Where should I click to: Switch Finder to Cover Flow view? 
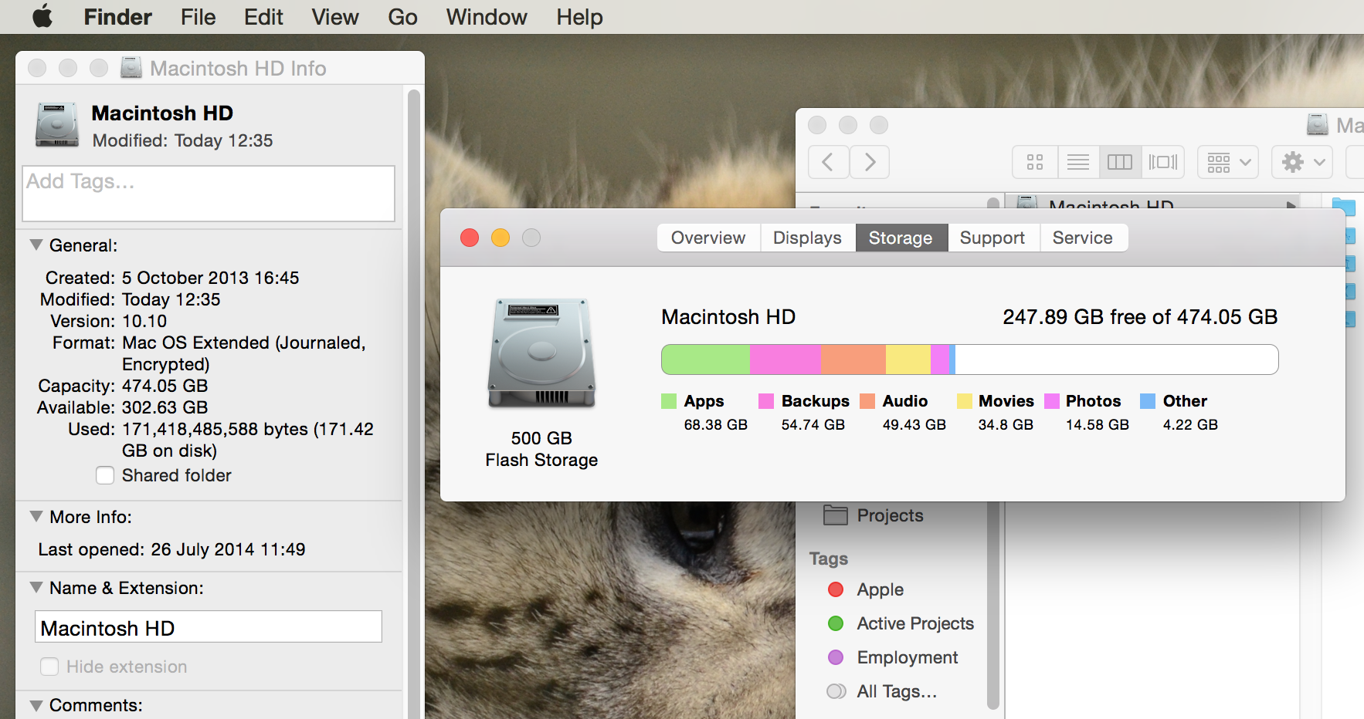[1163, 162]
